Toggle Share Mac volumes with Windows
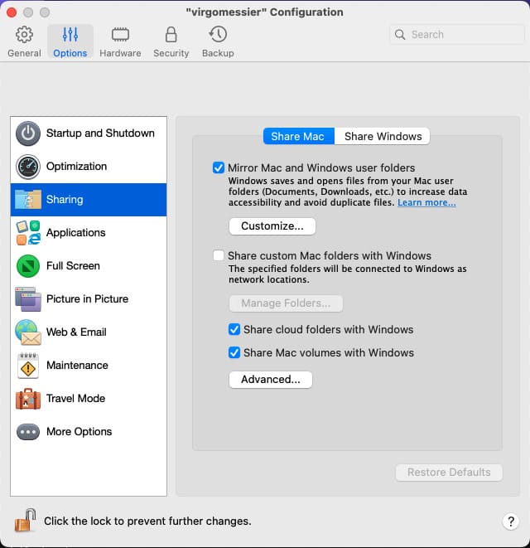The image size is (530, 548). [234, 353]
